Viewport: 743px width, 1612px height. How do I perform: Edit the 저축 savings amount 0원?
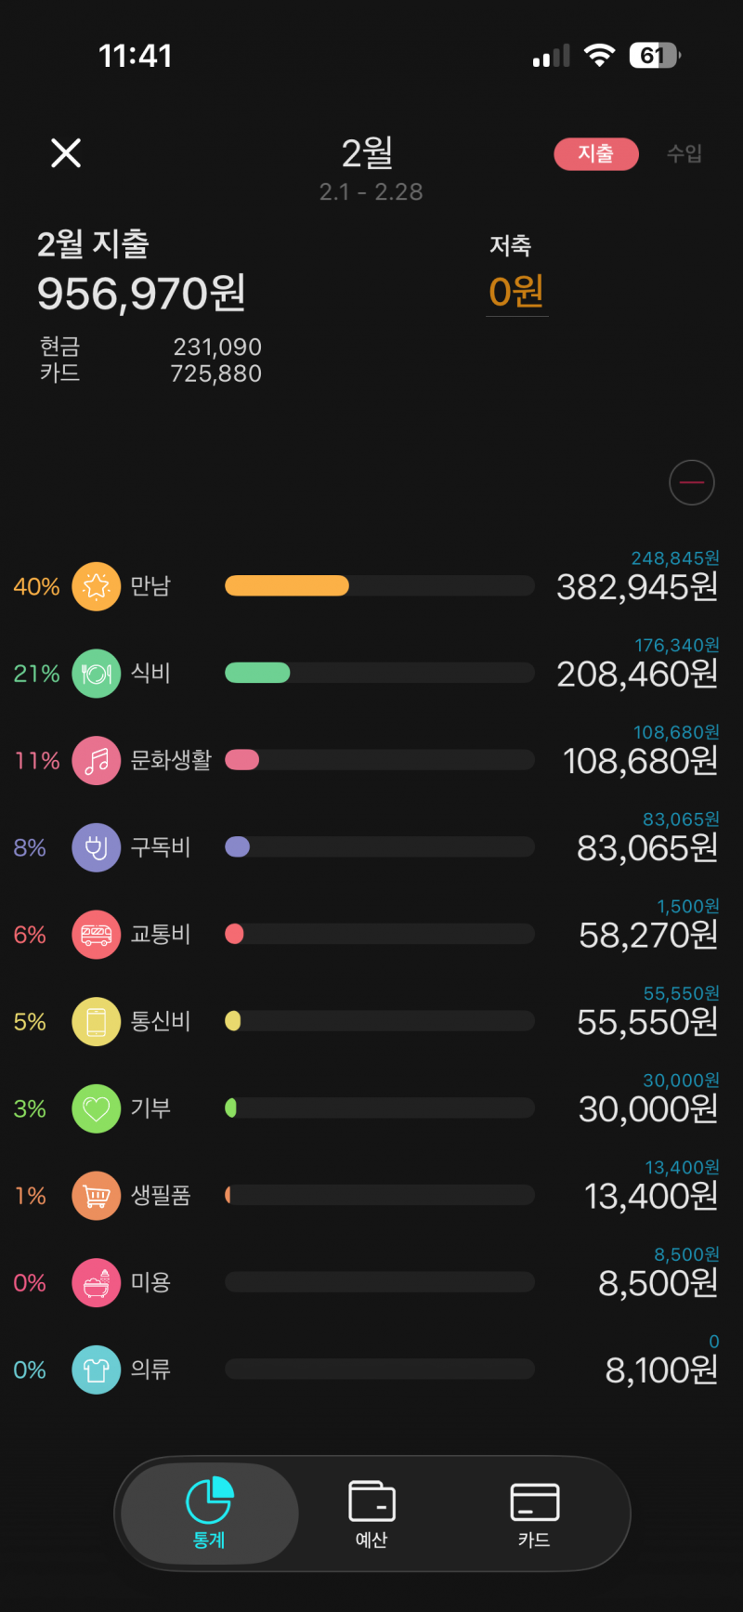(x=516, y=292)
